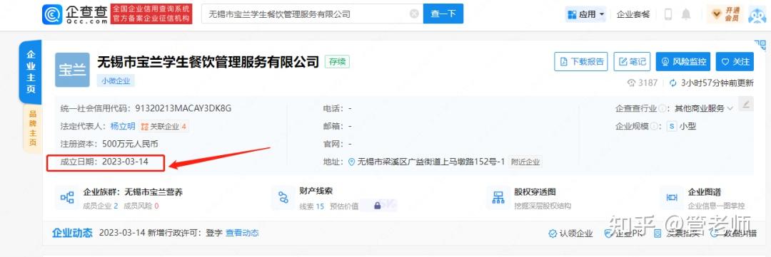Click the Qcc.com 企查查 logo
This screenshot has width=771, height=257.
pyautogui.click(x=75, y=14)
